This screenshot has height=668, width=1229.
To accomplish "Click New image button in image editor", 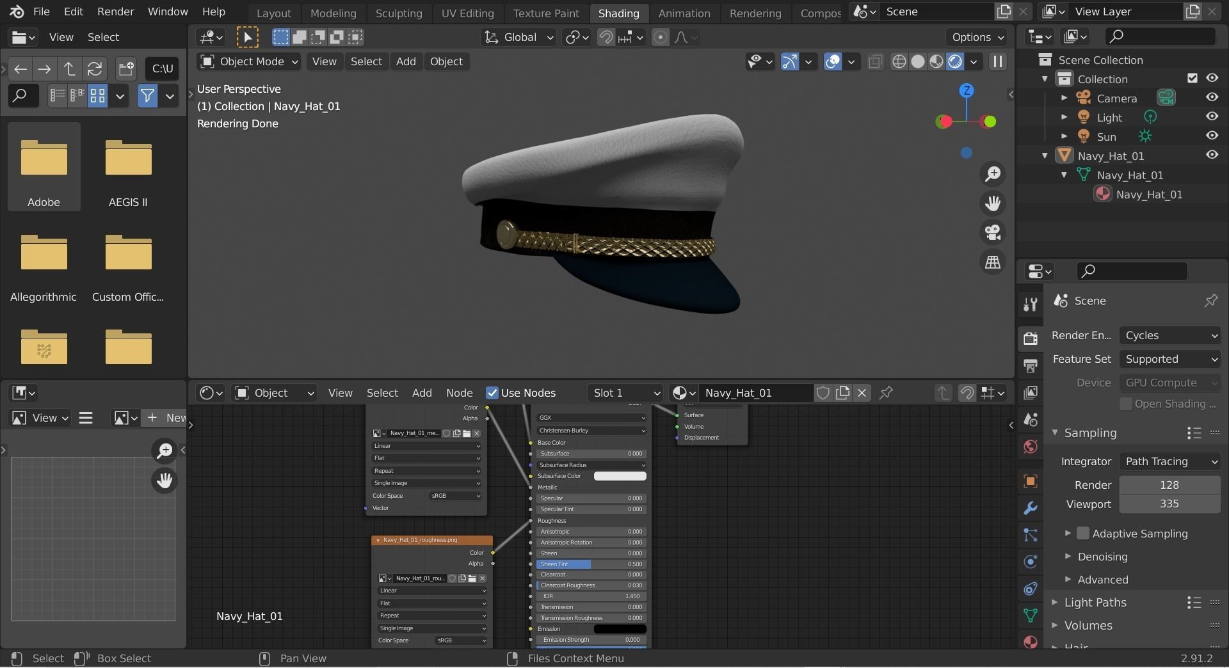I will pos(165,418).
